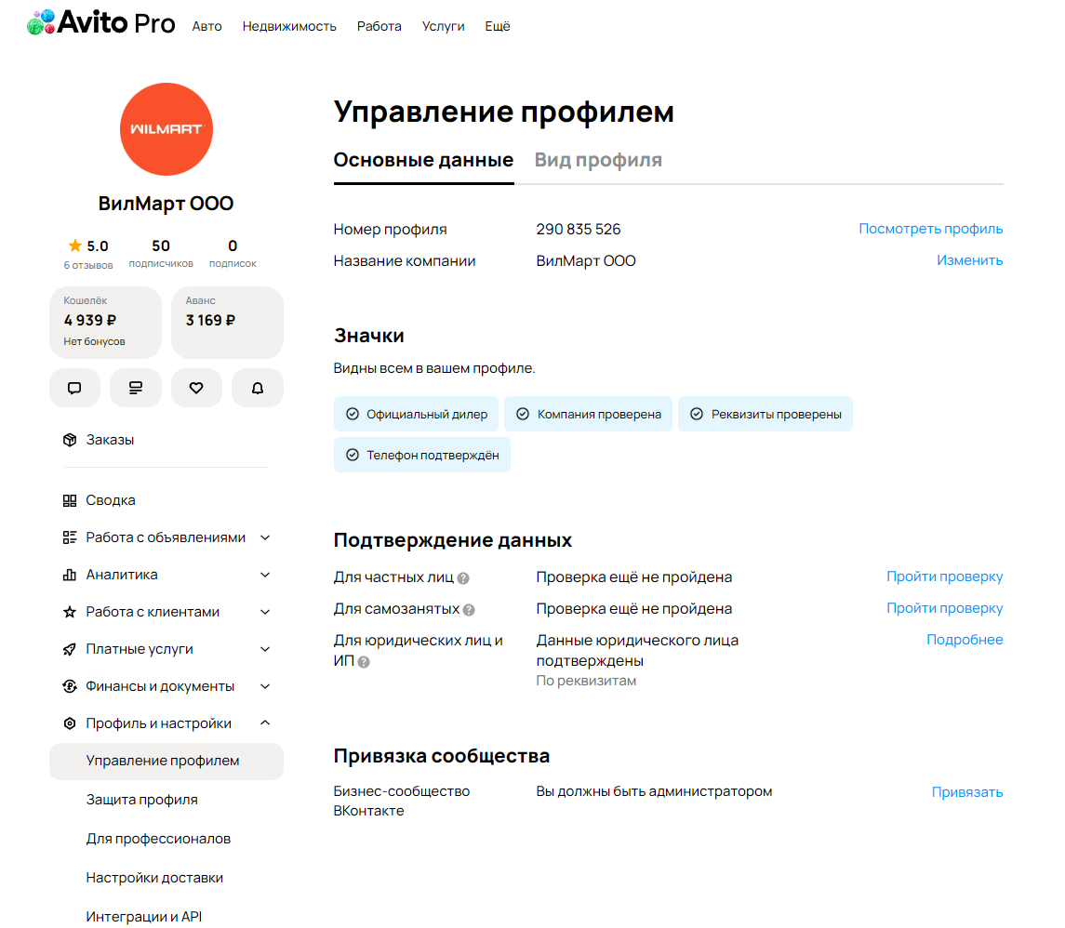This screenshot has width=1065, height=928.
Task: Click the 6 отзывов rating text
Action: pyautogui.click(x=88, y=265)
